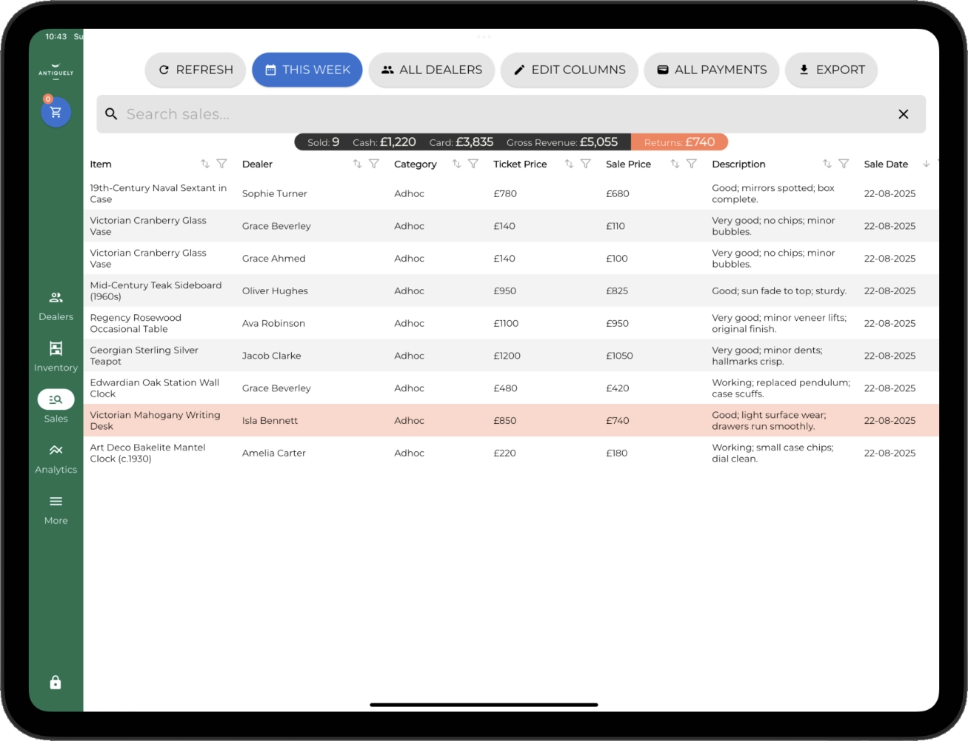
Task: Open All Dealers filter
Action: 432,70
